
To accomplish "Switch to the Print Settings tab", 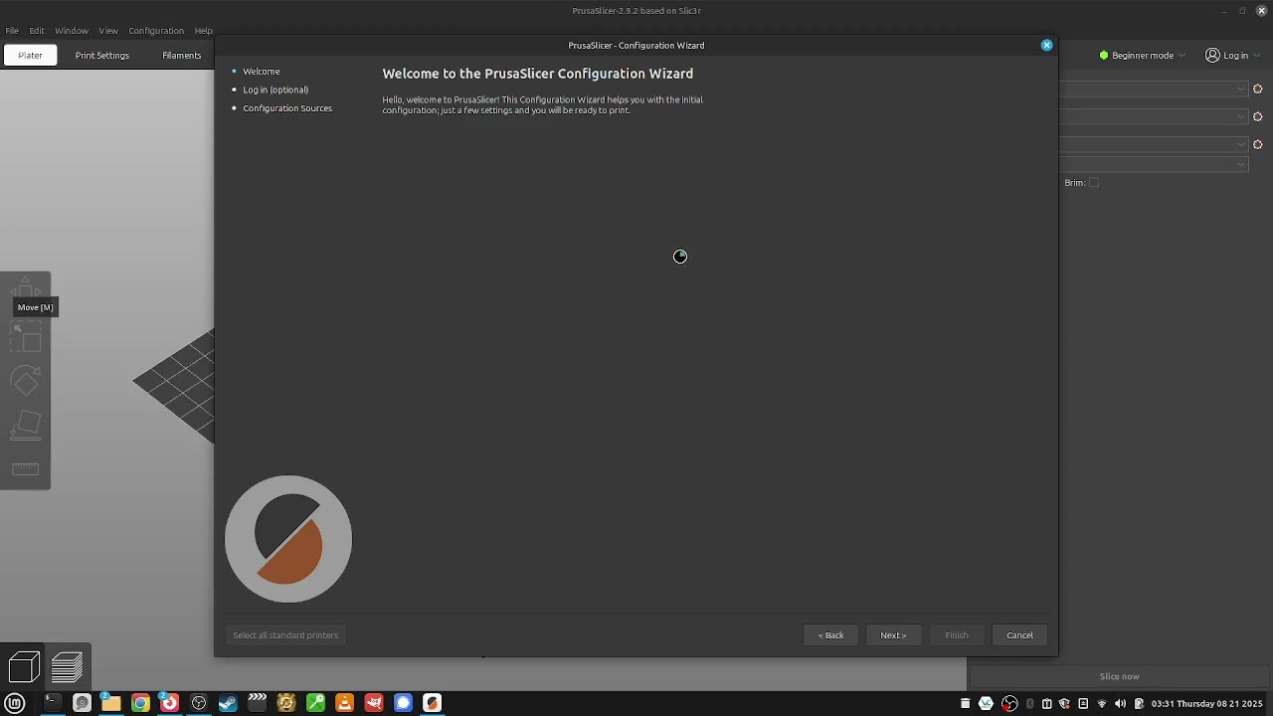I will pyautogui.click(x=102, y=56).
